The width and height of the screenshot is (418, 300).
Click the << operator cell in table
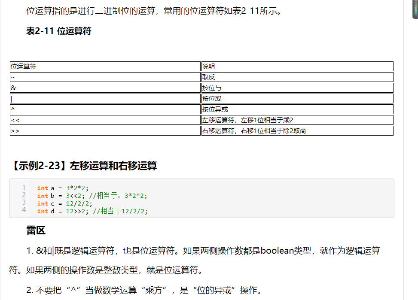point(105,120)
